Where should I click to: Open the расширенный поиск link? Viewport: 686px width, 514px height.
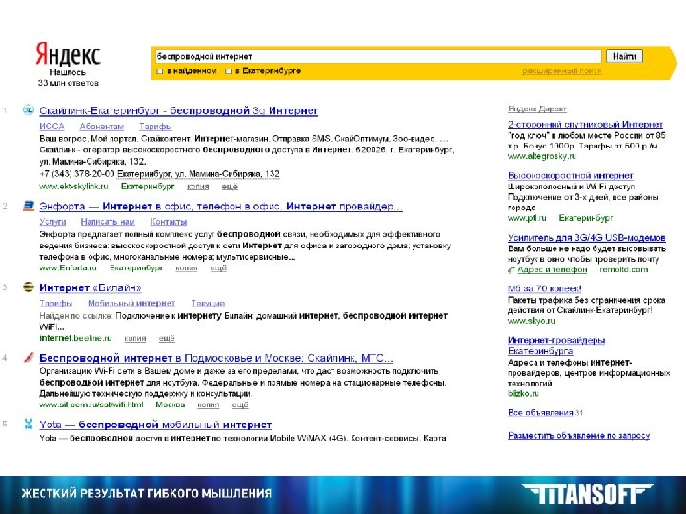(562, 71)
